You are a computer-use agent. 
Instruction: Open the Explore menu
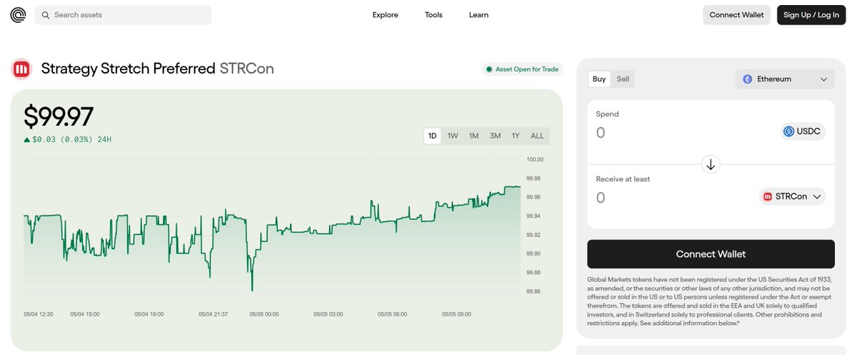coord(386,15)
